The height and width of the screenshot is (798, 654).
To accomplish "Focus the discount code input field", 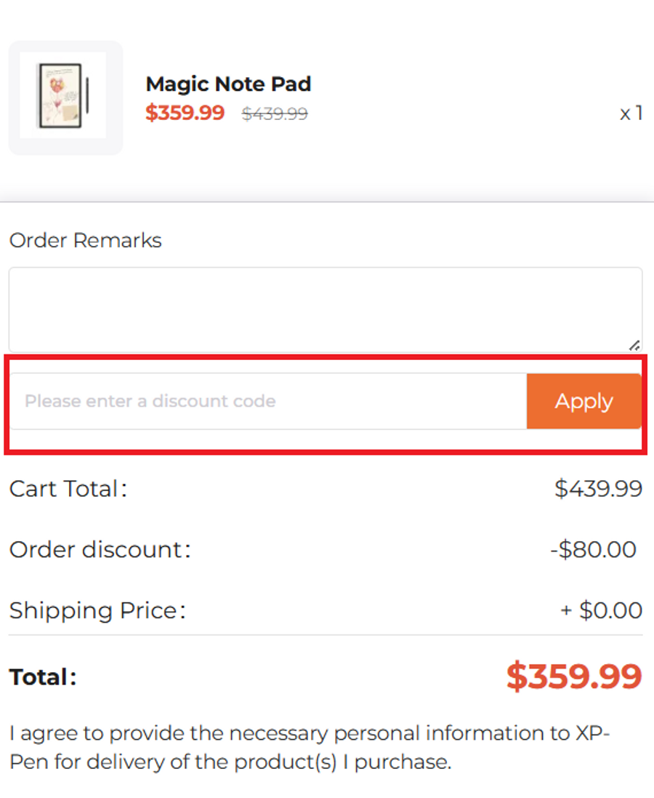I will 267,402.
